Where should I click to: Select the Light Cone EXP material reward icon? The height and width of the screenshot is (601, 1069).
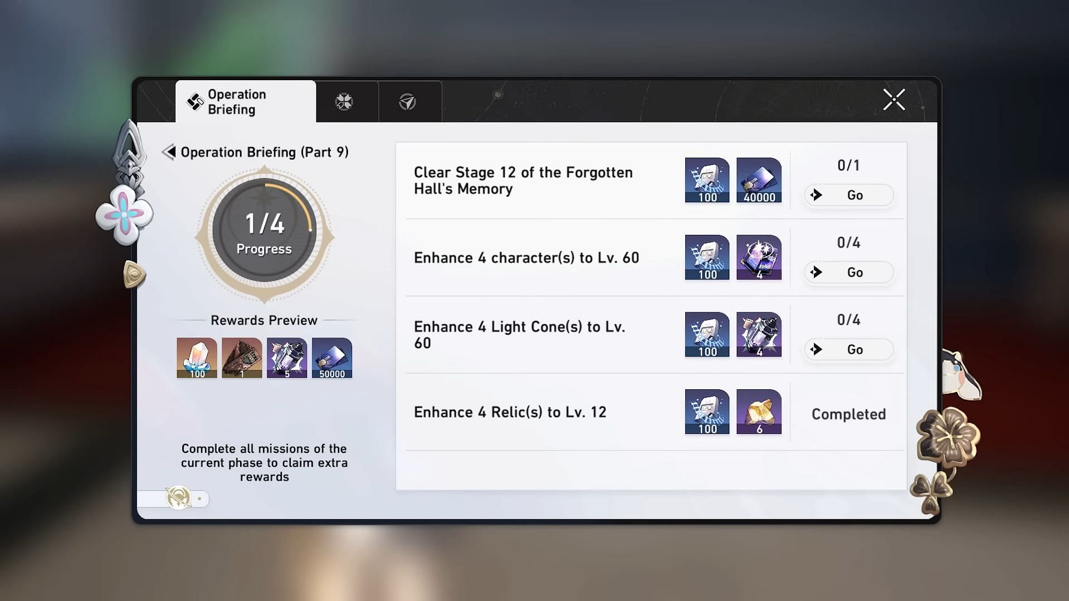[x=758, y=334]
